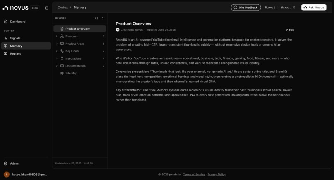
Task: Click the Product Areas book icon
Action: pos(62,43)
